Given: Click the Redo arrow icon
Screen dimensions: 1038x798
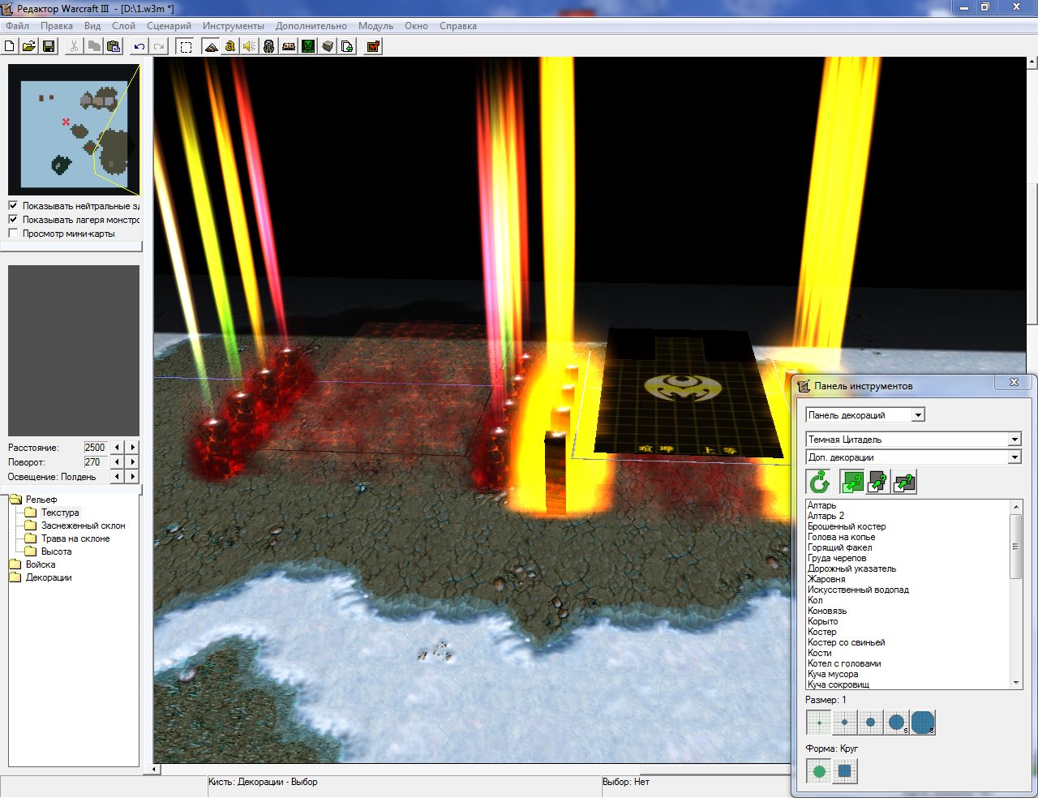Looking at the screenshot, I should 159,46.
